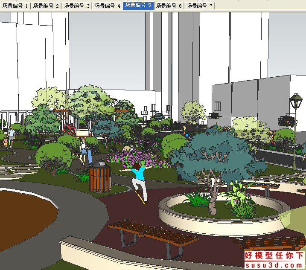306x270 pixels.
Task: Show scene 场景编号 6
Action: pyautogui.click(x=169, y=6)
